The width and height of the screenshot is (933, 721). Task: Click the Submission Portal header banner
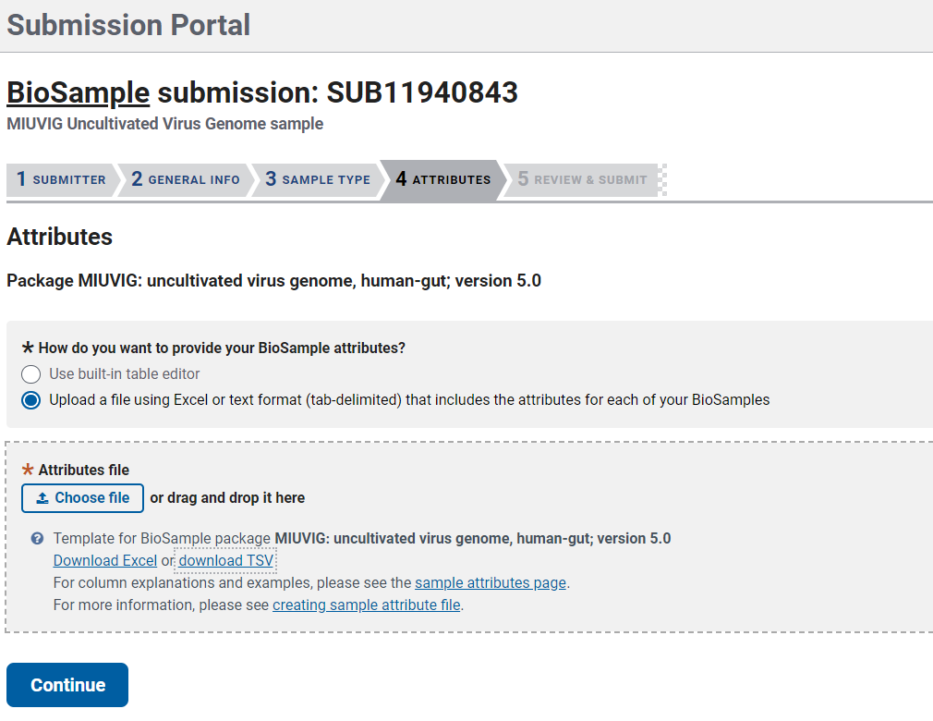pos(128,25)
